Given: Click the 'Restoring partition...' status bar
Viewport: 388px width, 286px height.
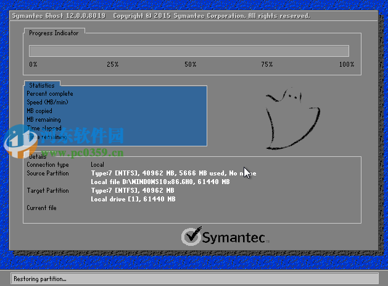Looking at the screenshot, I should pos(194,279).
